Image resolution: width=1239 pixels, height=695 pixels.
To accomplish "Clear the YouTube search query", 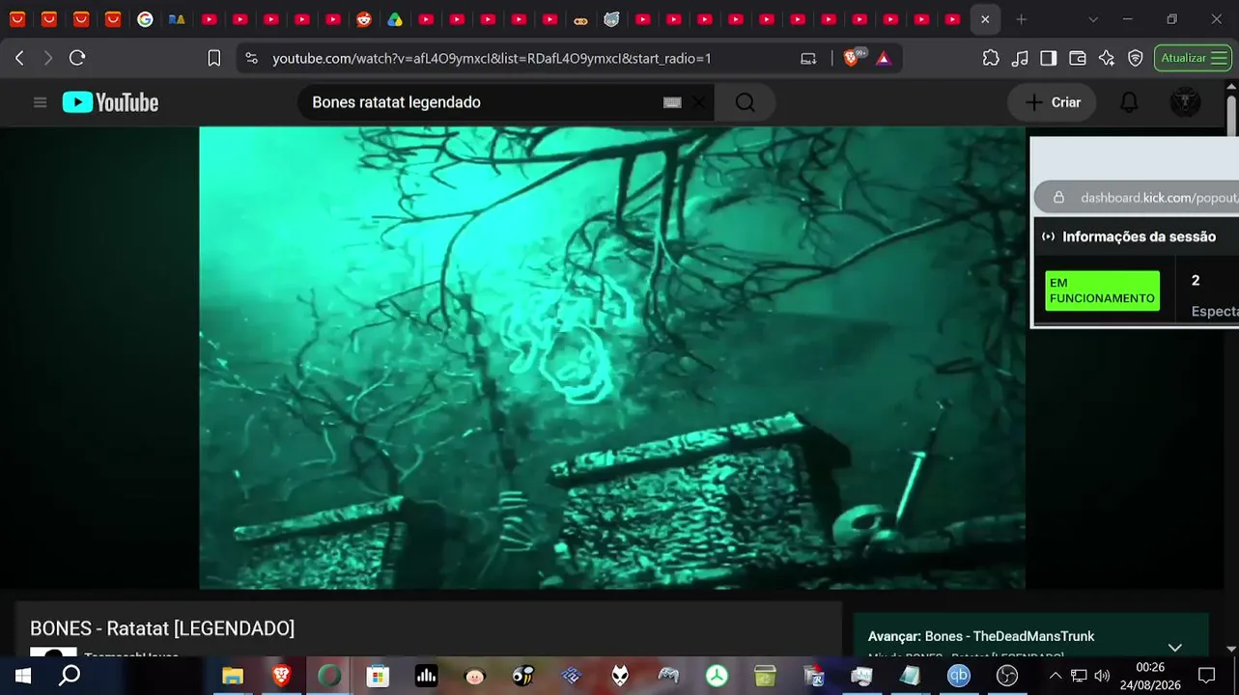I will click(699, 102).
